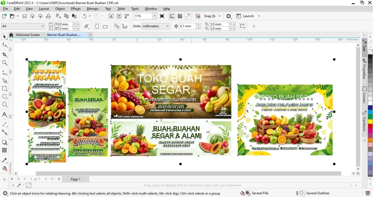Toggle Snap off button

click(x=198, y=16)
